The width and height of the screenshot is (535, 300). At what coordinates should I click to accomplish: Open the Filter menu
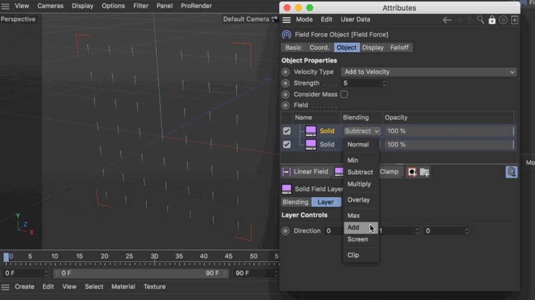click(x=141, y=6)
